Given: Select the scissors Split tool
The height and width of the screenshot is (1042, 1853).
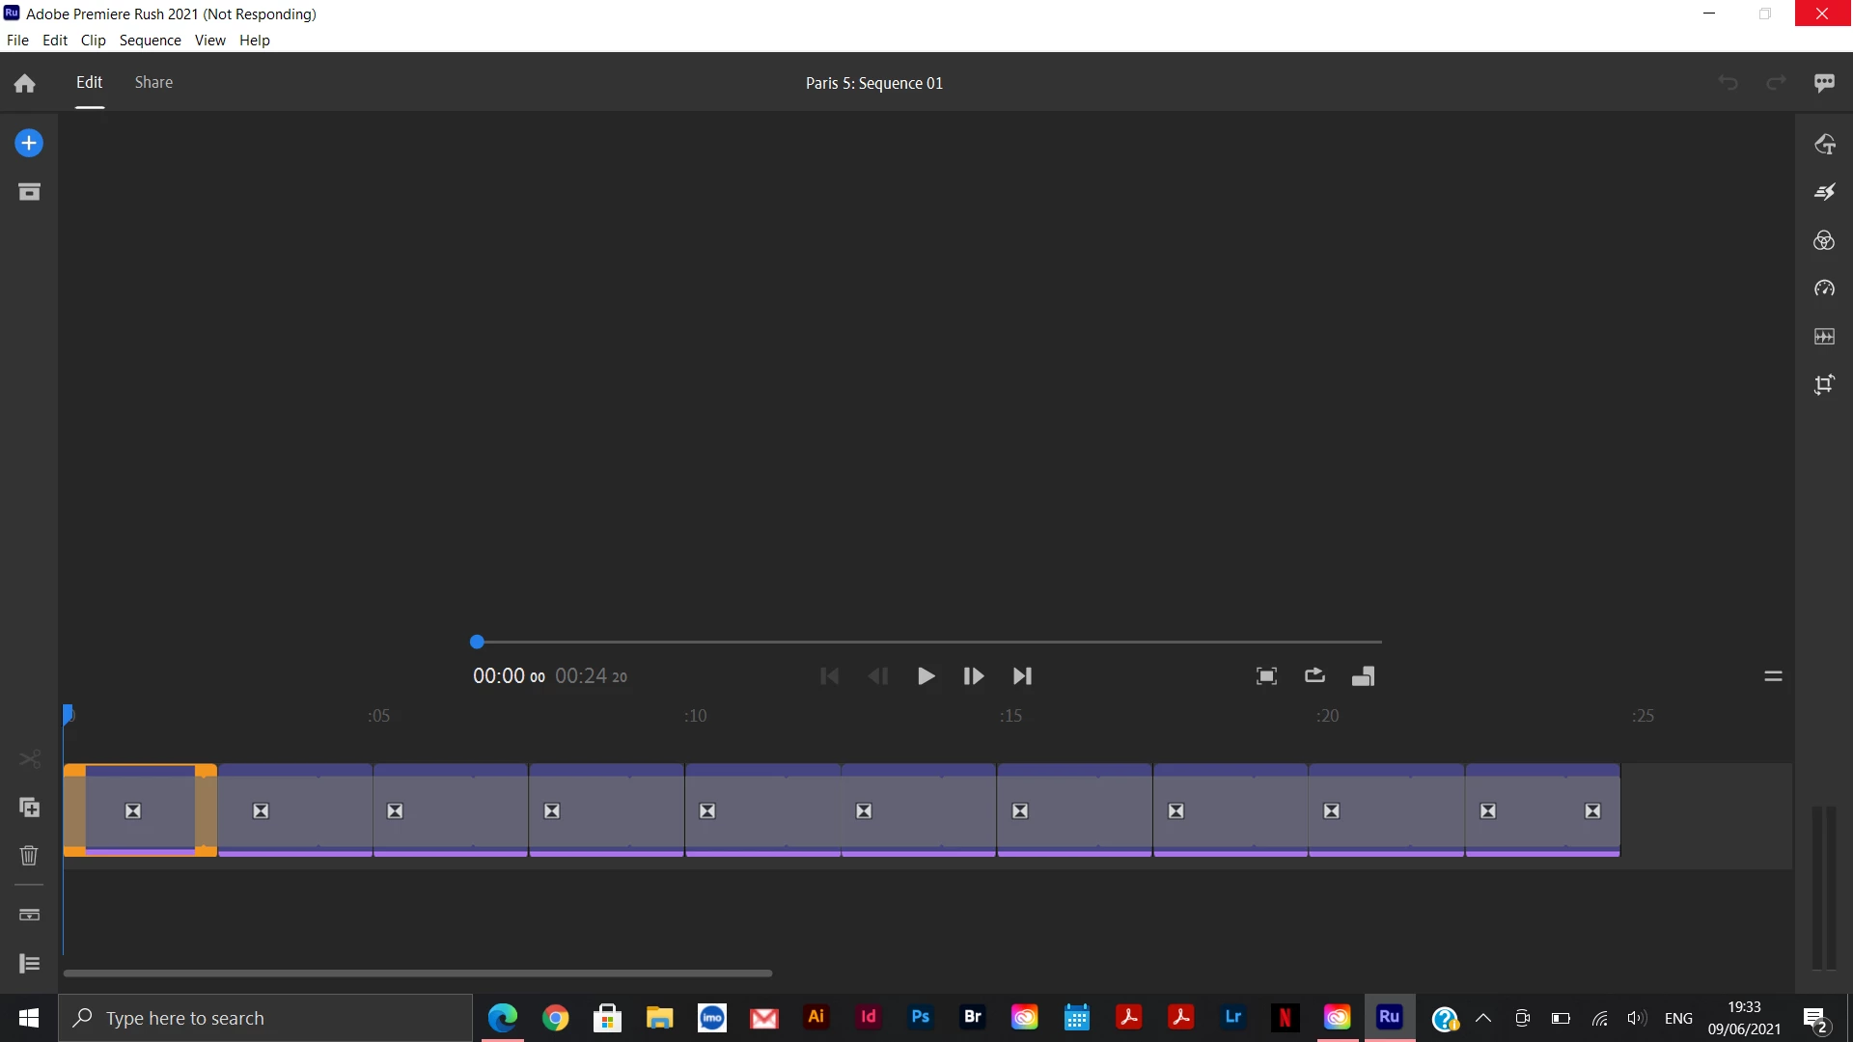Looking at the screenshot, I should coord(29,759).
